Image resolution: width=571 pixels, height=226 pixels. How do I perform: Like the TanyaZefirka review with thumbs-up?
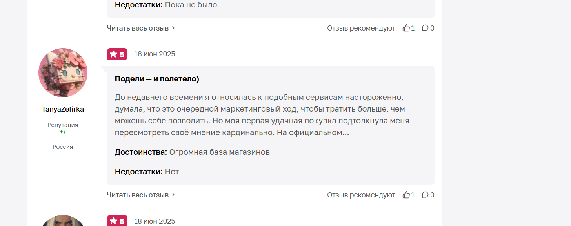pyautogui.click(x=408, y=195)
